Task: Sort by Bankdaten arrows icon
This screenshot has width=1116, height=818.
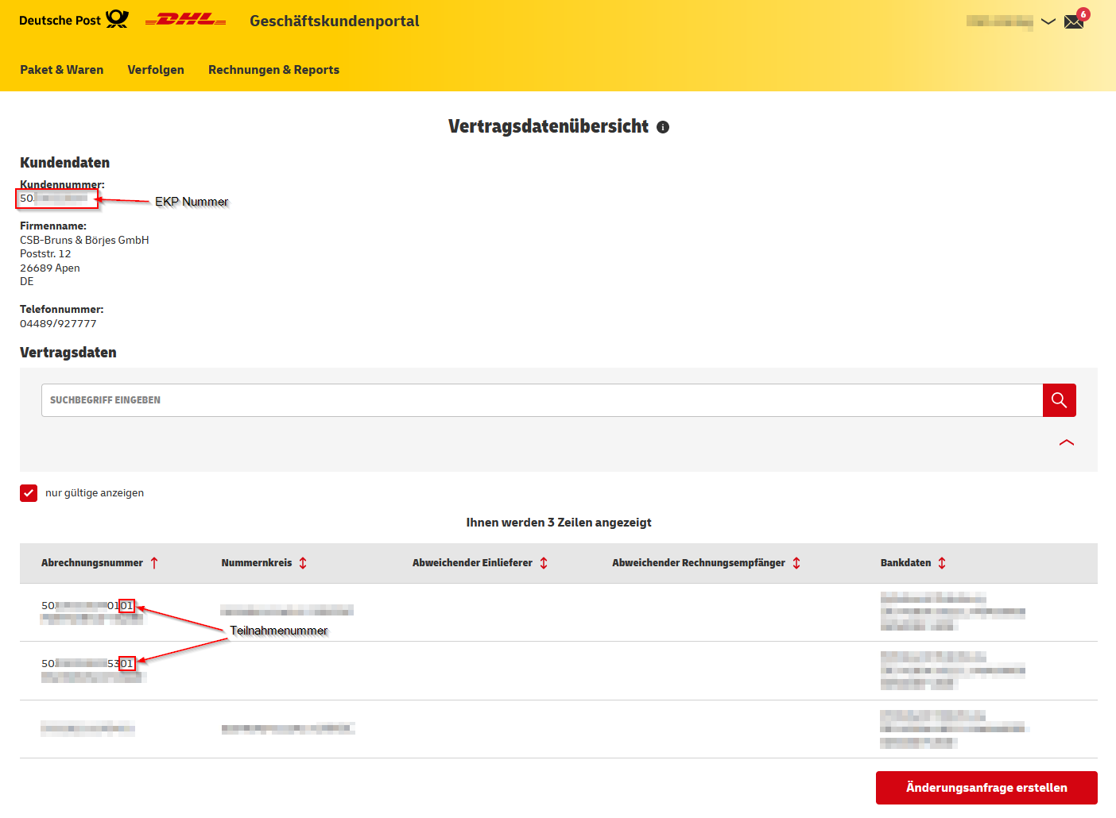Action: click(x=942, y=563)
